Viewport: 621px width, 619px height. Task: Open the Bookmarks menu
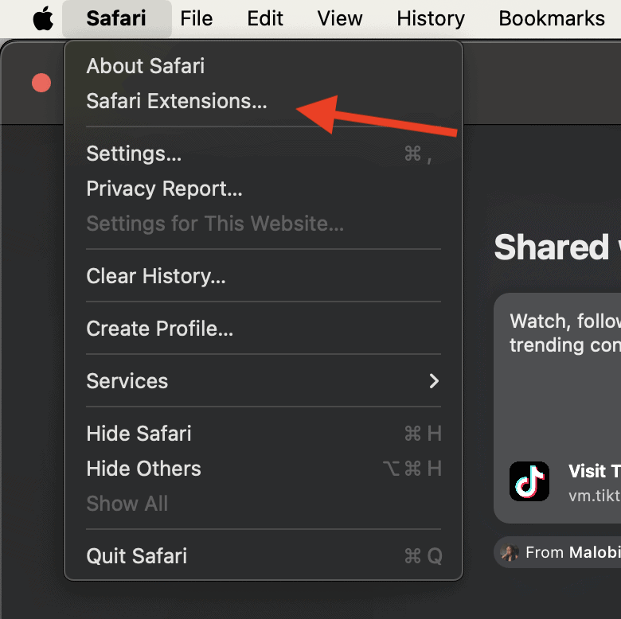[552, 18]
